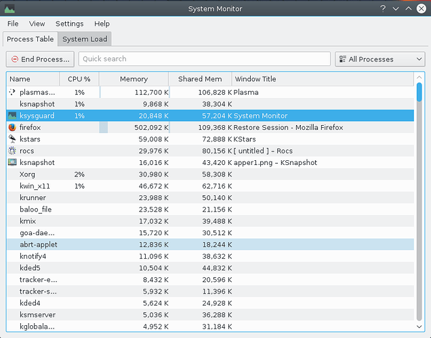
Task: Sort by the Memory column header
Action: [134, 79]
